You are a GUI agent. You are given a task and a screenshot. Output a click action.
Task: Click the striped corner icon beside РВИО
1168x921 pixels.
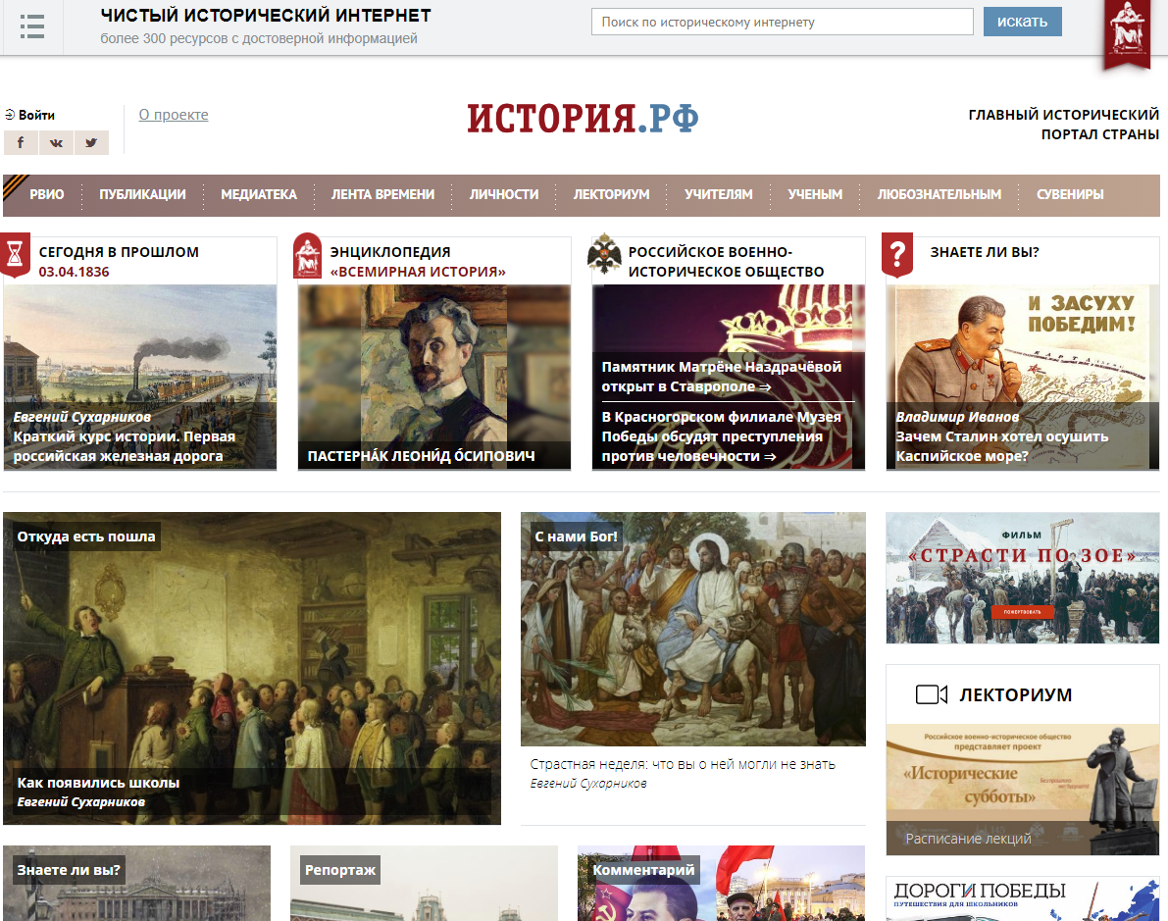click(x=15, y=187)
